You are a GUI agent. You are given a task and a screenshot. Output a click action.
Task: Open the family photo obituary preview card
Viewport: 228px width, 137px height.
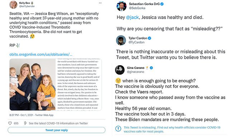[56, 85]
